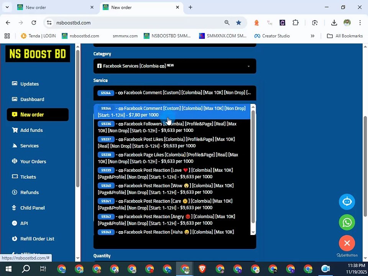368x276 pixels.
Task: Select service 59240 Post Reaction Wow
Action: [172, 189]
